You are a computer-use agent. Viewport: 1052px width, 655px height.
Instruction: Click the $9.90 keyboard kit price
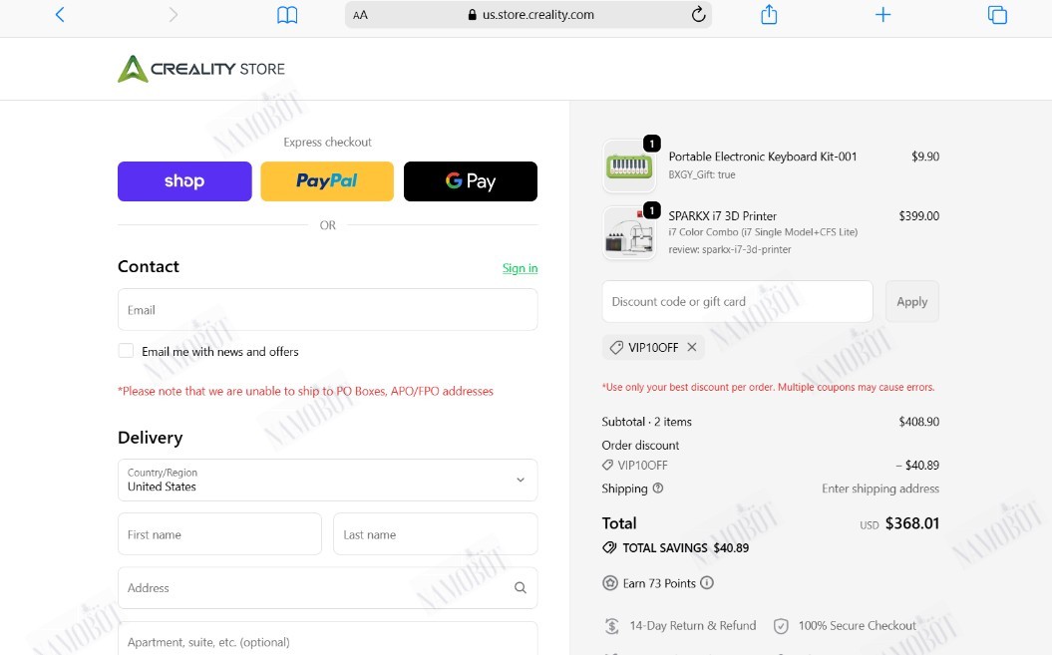tap(925, 157)
